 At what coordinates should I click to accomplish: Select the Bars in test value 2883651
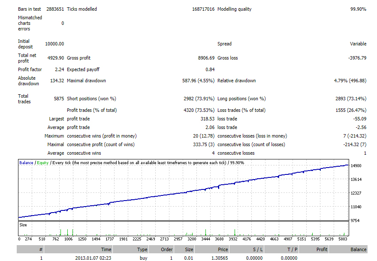pyautogui.click(x=55, y=9)
